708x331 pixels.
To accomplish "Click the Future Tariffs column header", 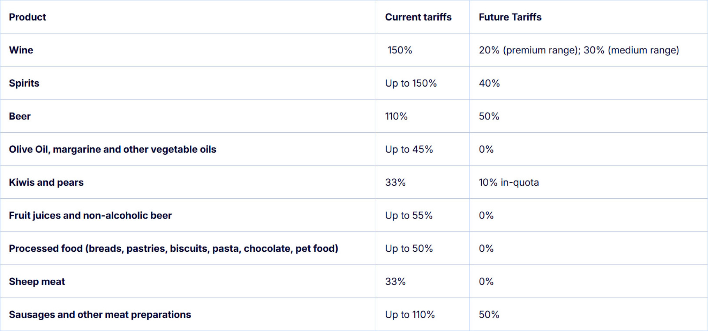I will point(510,17).
